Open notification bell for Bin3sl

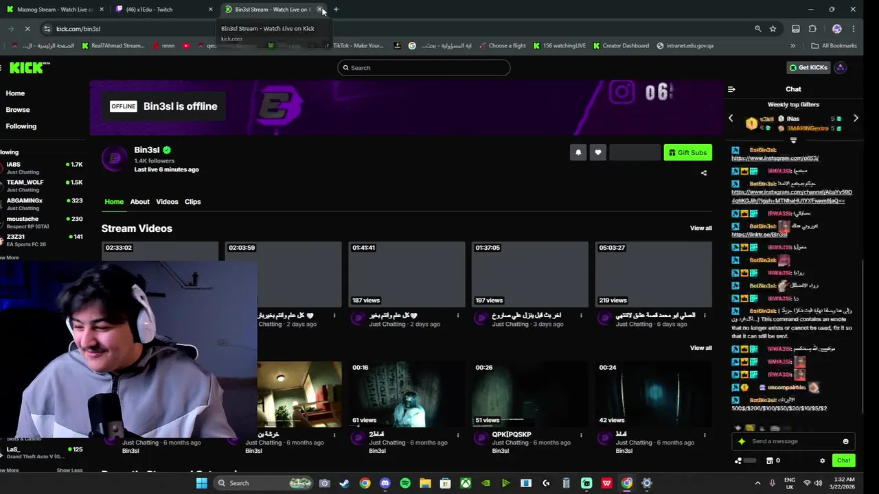click(578, 152)
